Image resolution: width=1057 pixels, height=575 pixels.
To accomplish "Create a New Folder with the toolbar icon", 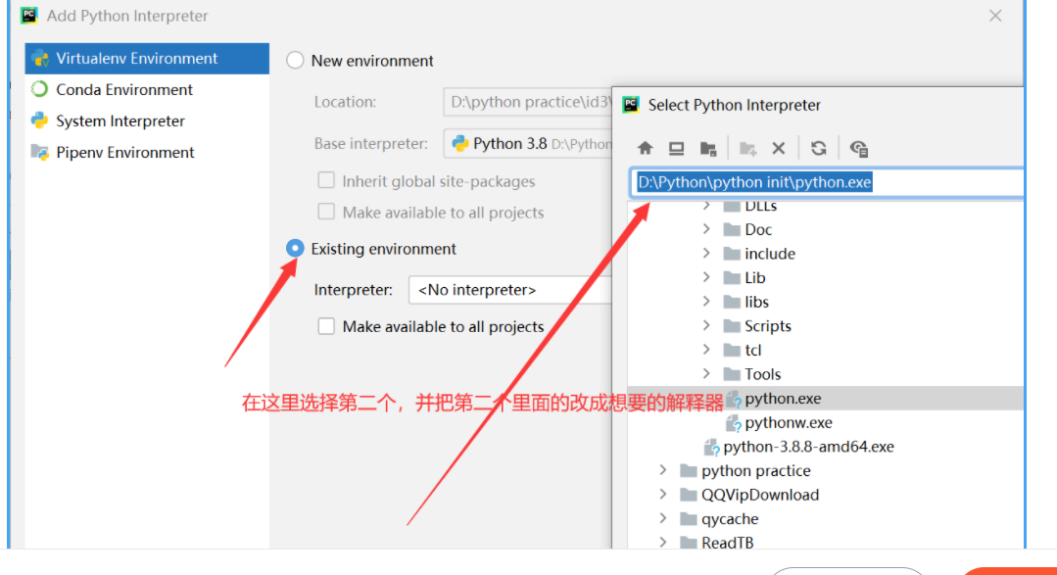I will 746,148.
